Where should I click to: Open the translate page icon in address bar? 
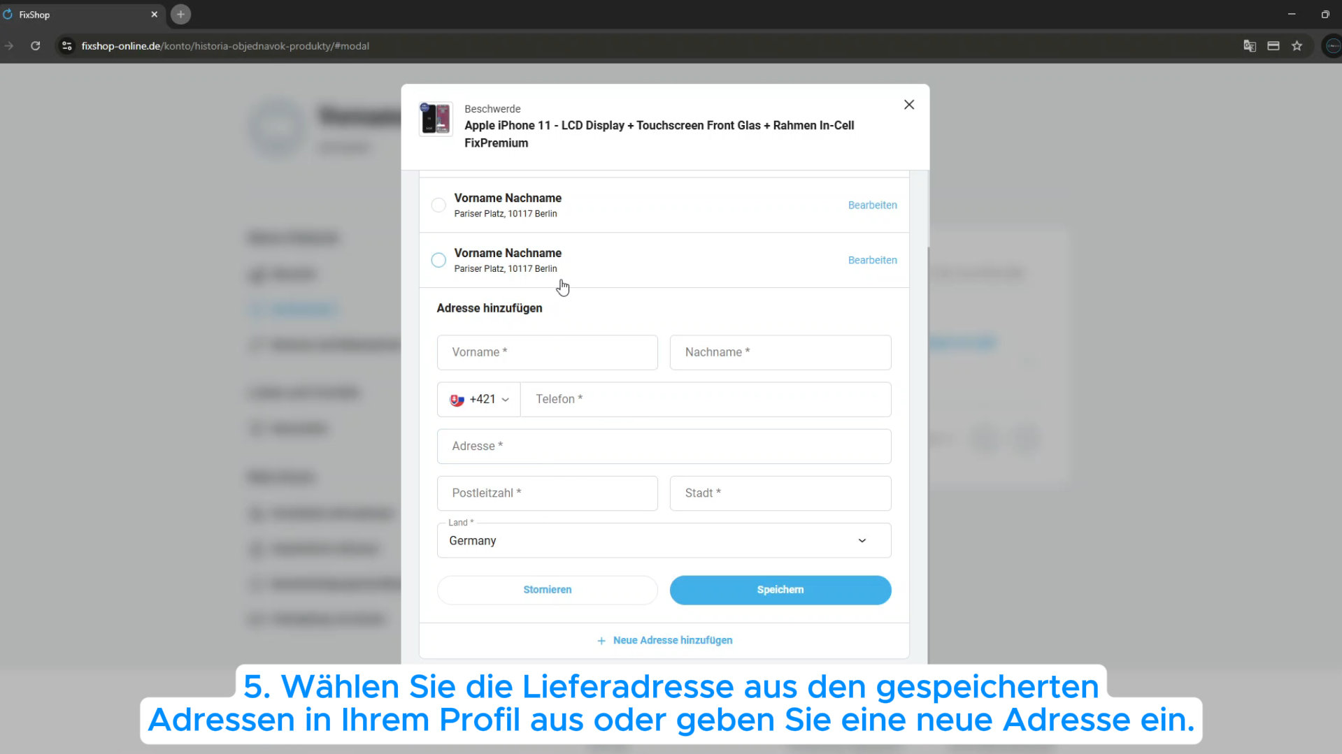click(1249, 46)
